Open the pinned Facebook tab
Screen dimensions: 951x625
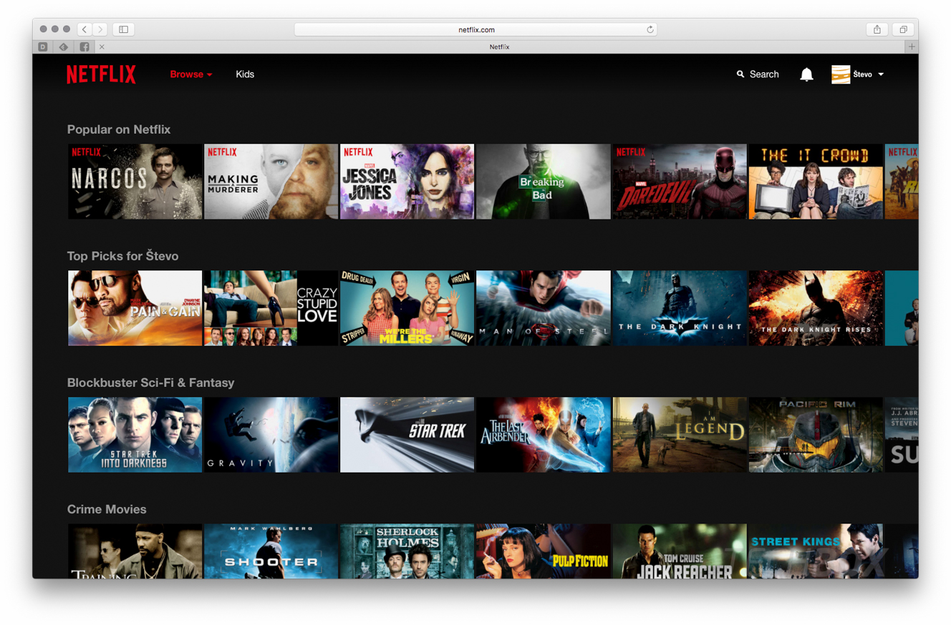(85, 46)
